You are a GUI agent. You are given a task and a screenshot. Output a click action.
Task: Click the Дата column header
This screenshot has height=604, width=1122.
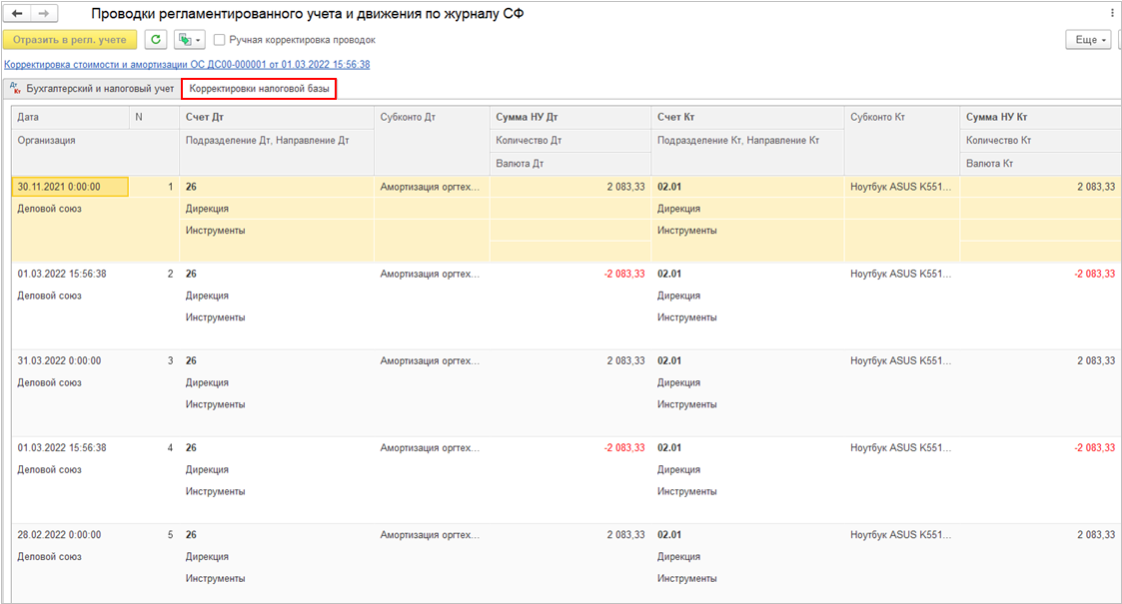click(x=29, y=118)
